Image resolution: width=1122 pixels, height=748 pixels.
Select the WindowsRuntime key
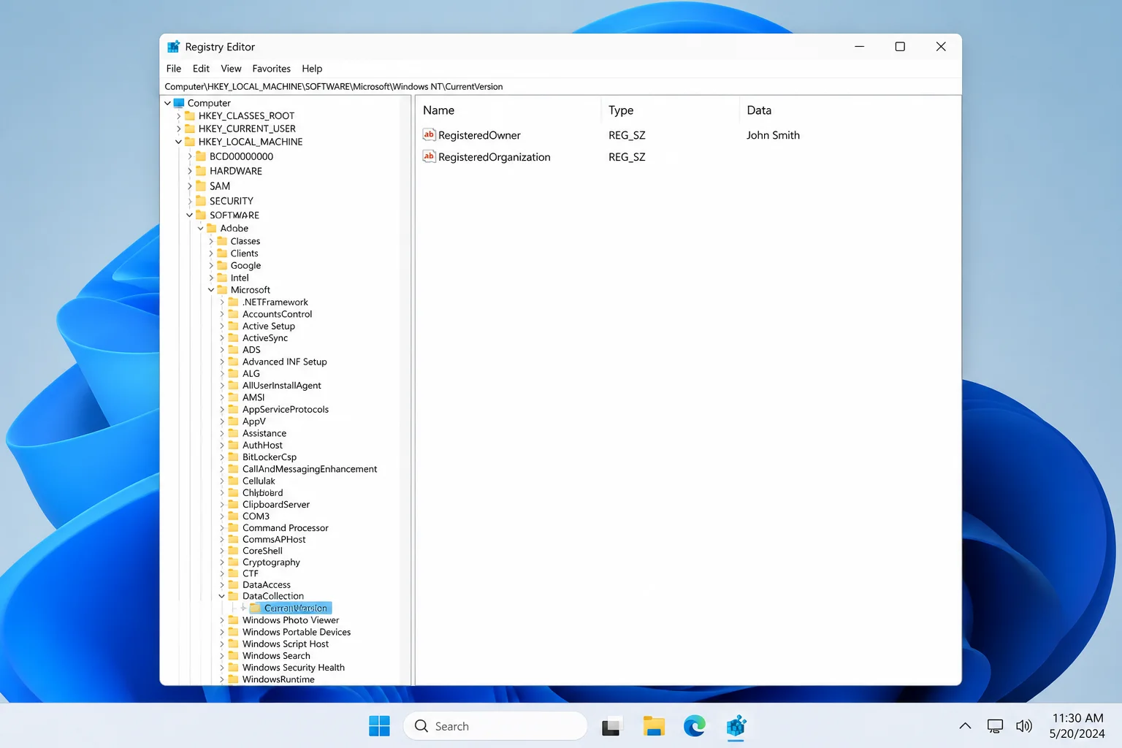point(278,679)
